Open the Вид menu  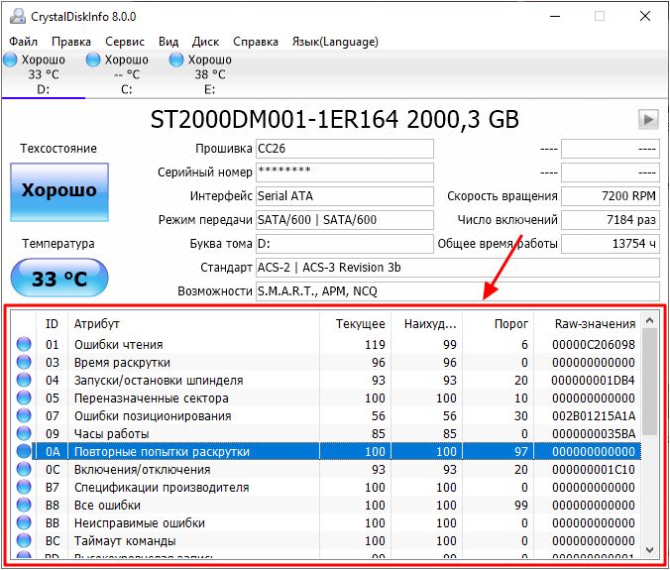tap(168, 42)
